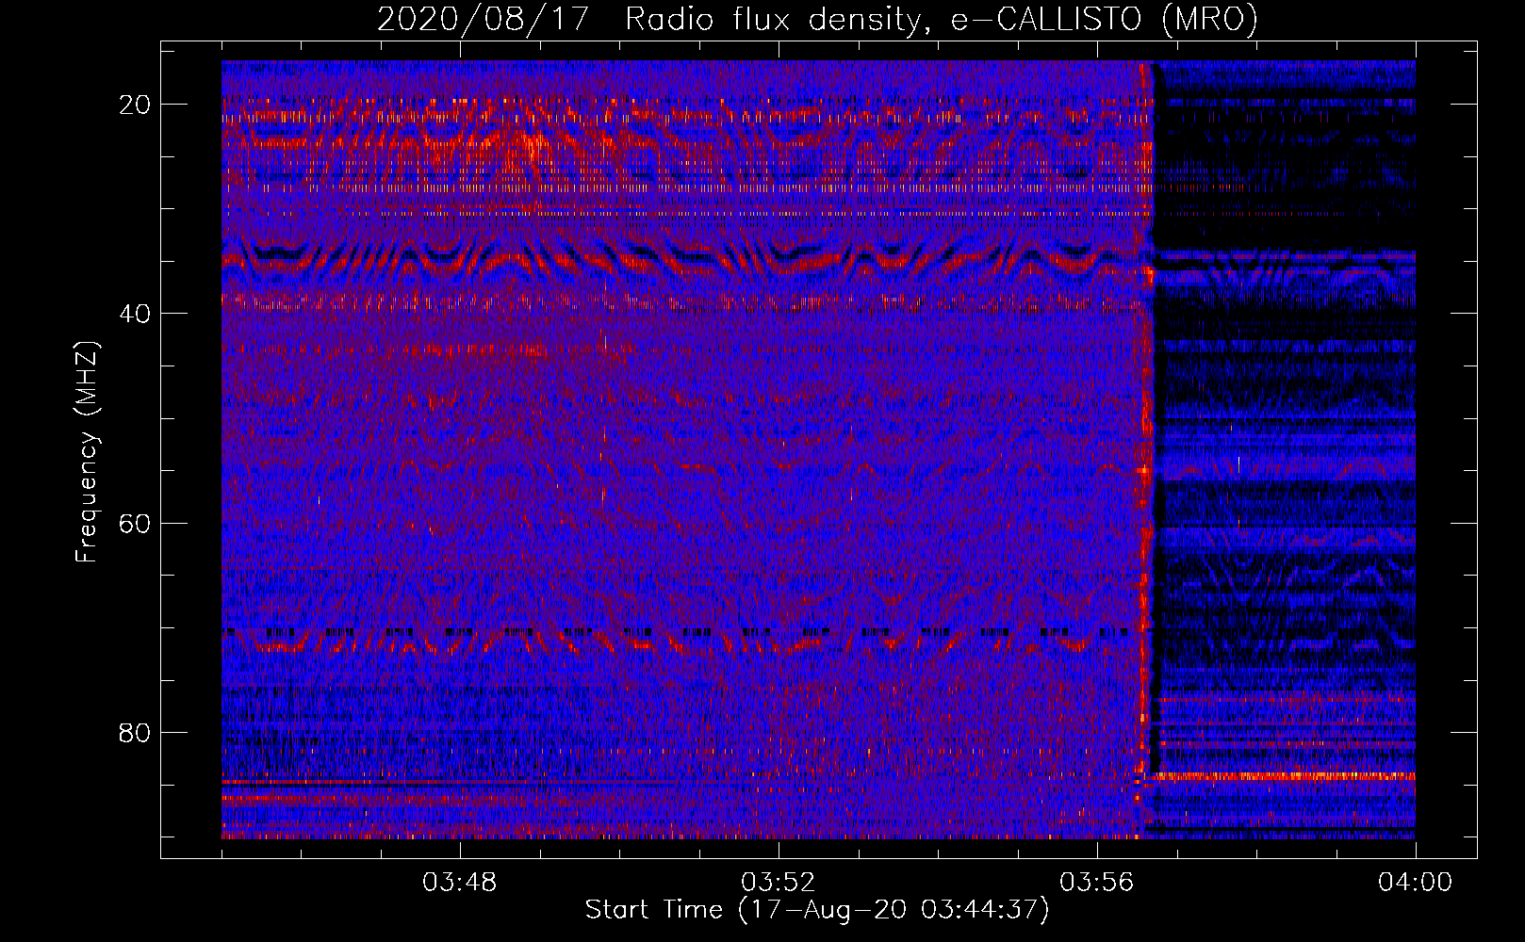Click the "Start Time (17-Aug-20 03:44:37)" x-axis label
The width and height of the screenshot is (1525, 942).
[817, 910]
